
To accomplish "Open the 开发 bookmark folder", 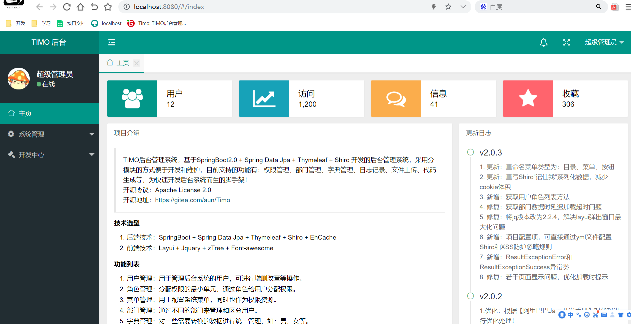I will point(16,23).
